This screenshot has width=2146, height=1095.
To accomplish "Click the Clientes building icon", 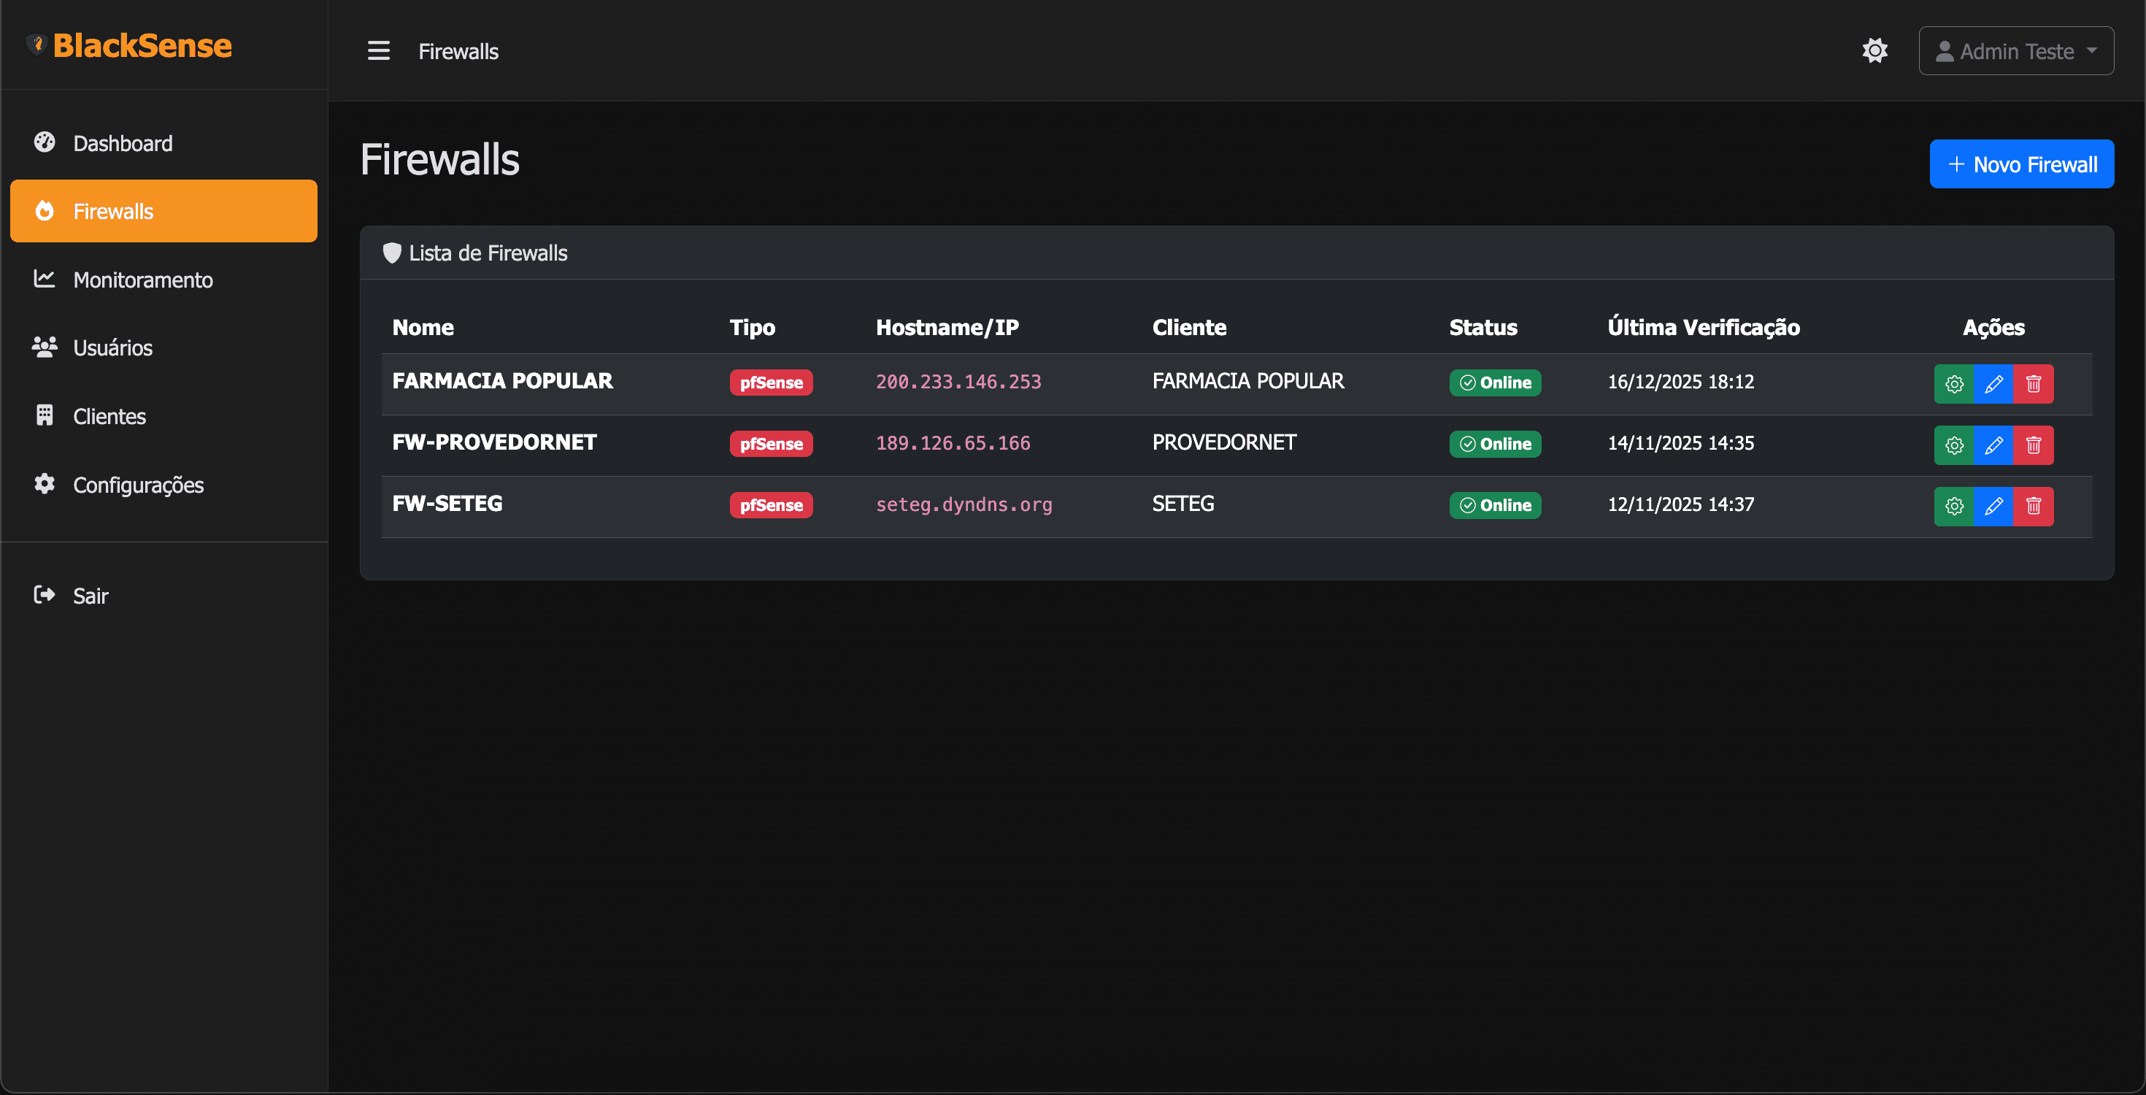I will coord(44,416).
